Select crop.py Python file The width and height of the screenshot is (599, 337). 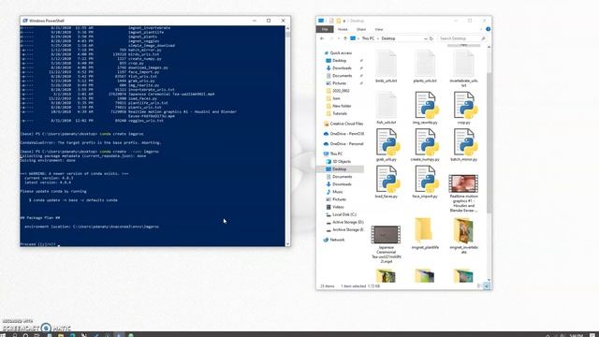pos(464,109)
